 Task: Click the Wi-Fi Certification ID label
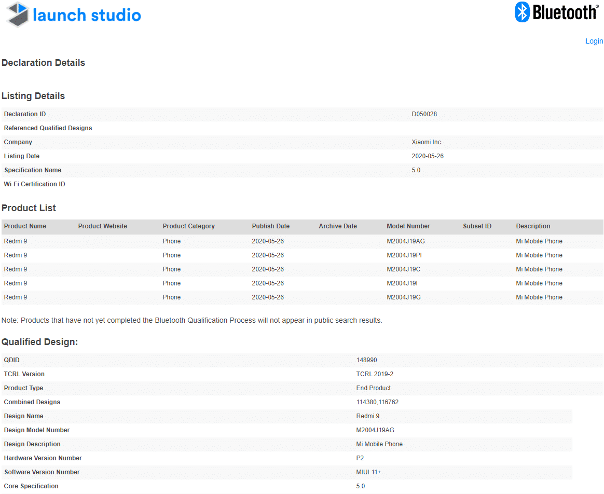coord(35,184)
